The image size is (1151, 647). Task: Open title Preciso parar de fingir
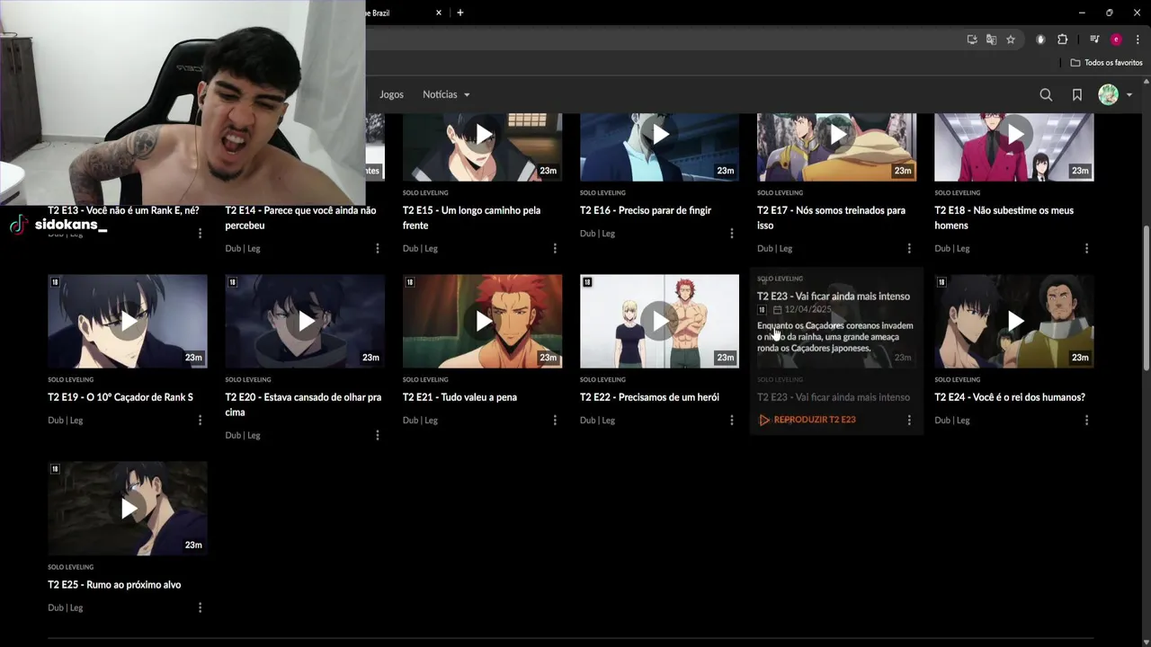[646, 210]
